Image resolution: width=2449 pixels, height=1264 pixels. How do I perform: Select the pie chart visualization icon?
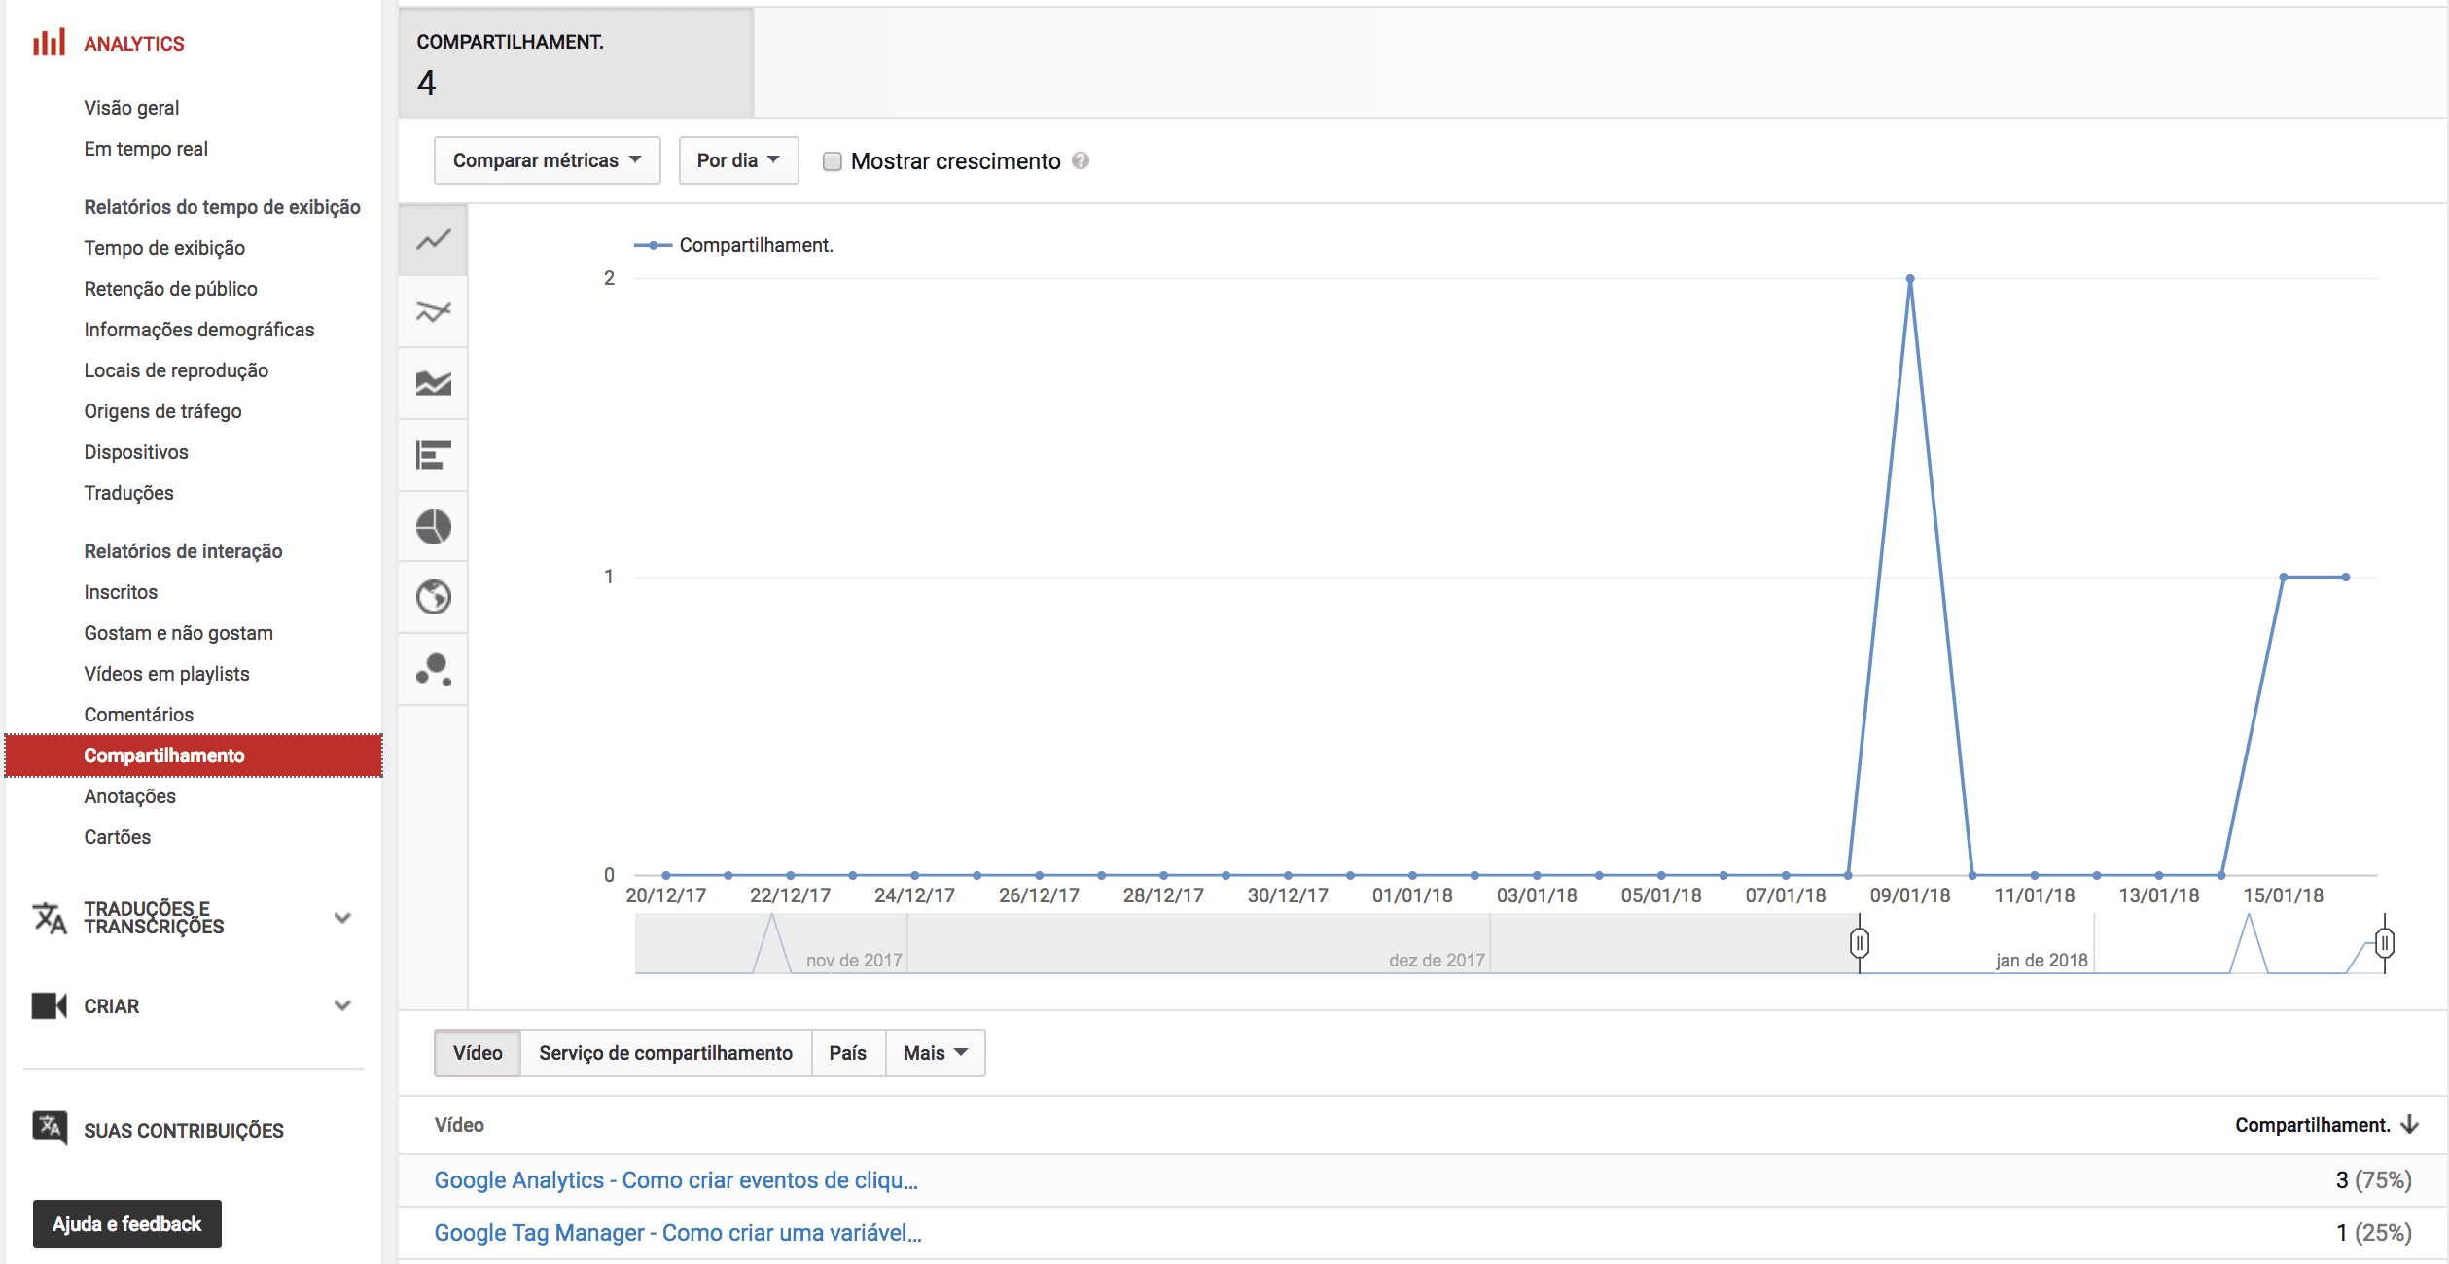coord(433,526)
